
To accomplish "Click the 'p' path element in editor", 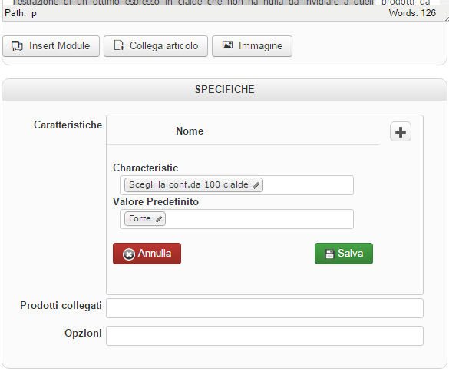I will [x=34, y=14].
